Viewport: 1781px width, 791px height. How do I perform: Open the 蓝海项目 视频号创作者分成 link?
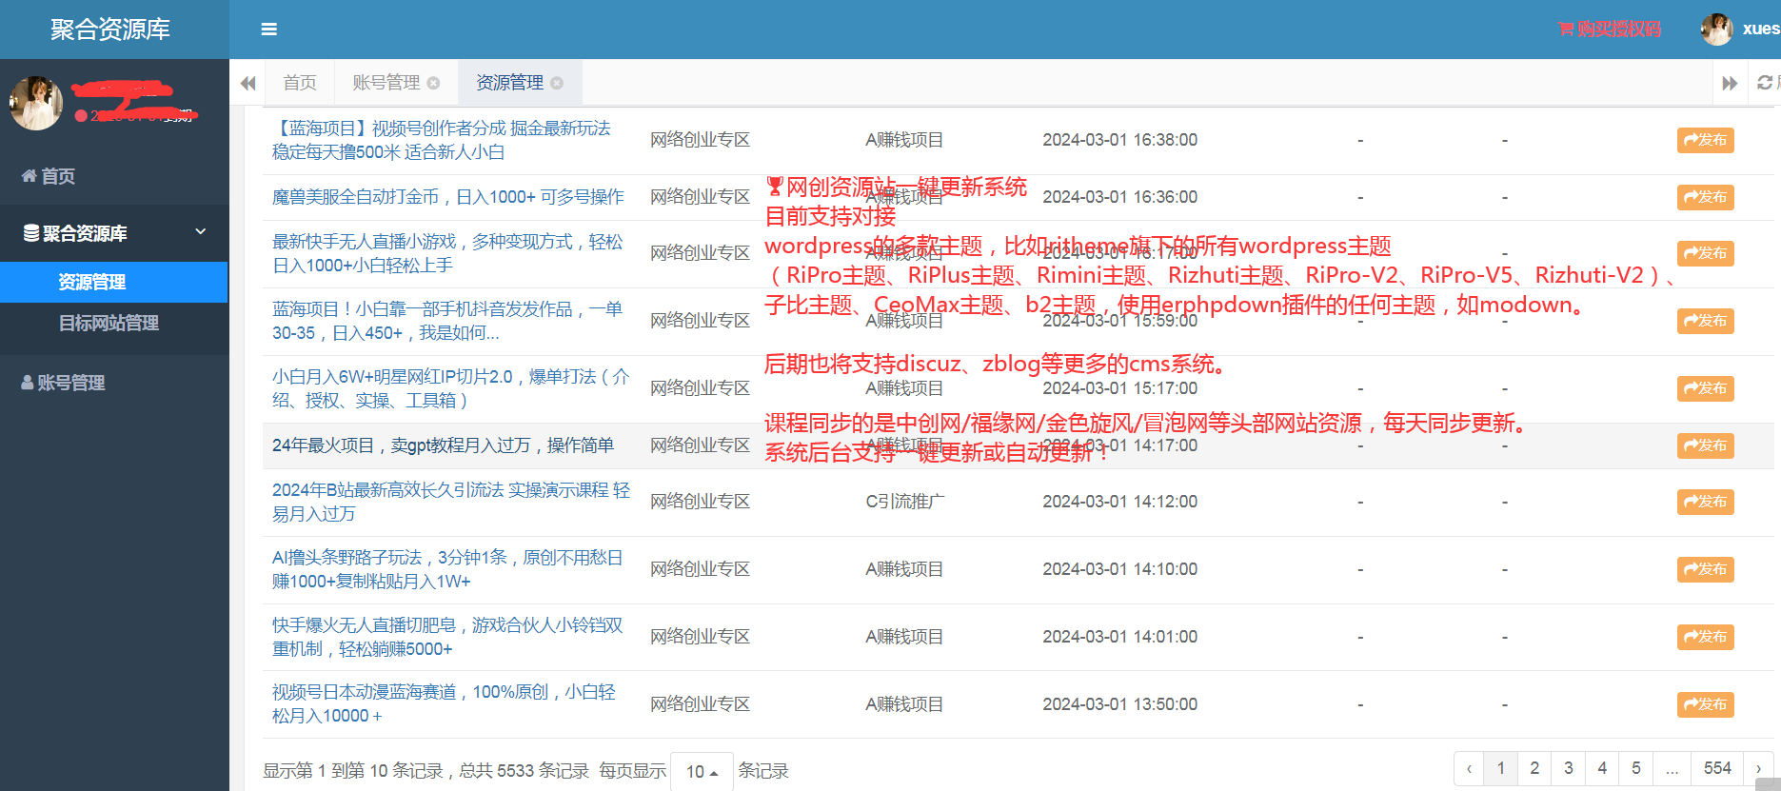pos(442,140)
